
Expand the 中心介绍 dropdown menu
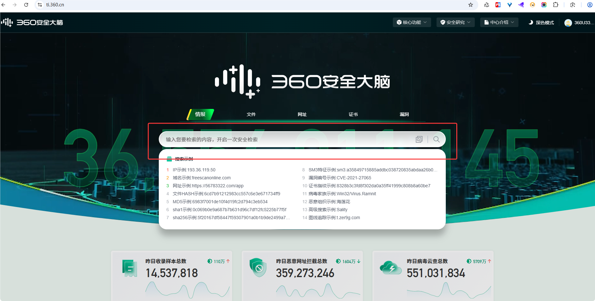tap(499, 22)
